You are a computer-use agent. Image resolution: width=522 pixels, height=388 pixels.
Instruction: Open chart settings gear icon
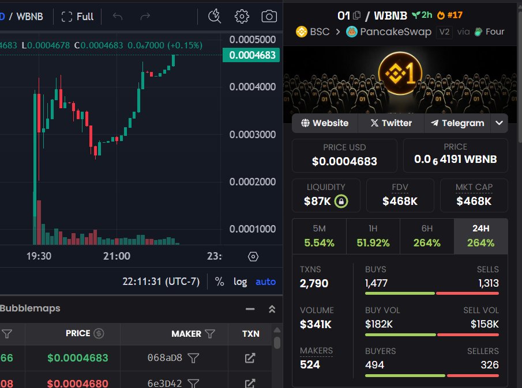pos(242,16)
